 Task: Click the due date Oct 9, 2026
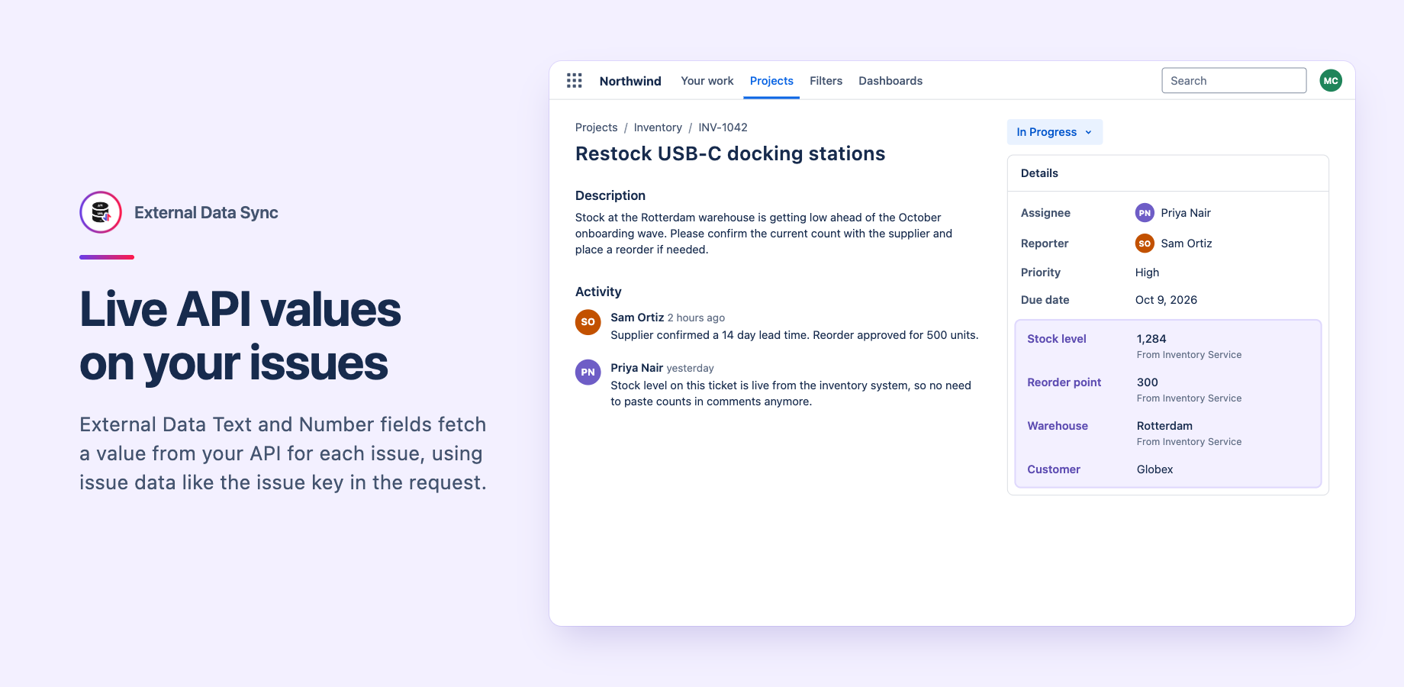(1166, 300)
